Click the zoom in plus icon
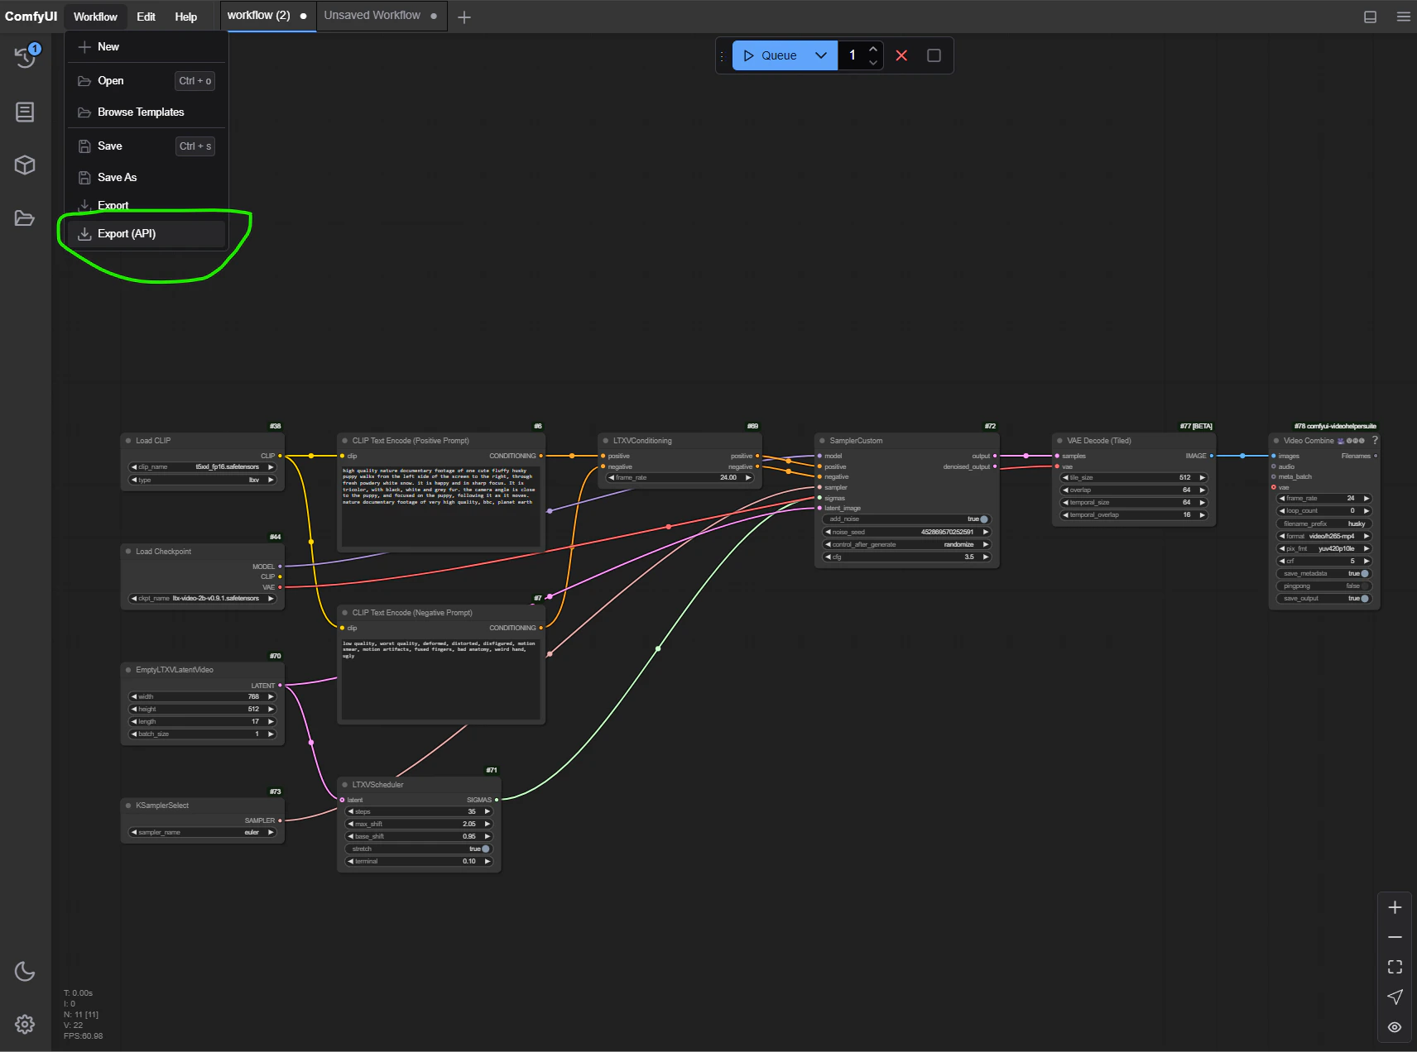The width and height of the screenshot is (1417, 1052). pos(1395,907)
